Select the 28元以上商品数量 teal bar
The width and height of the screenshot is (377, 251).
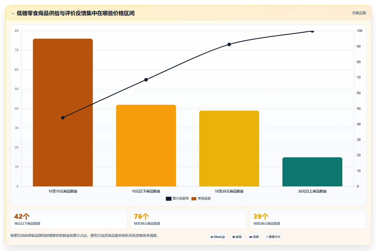pos(312,172)
